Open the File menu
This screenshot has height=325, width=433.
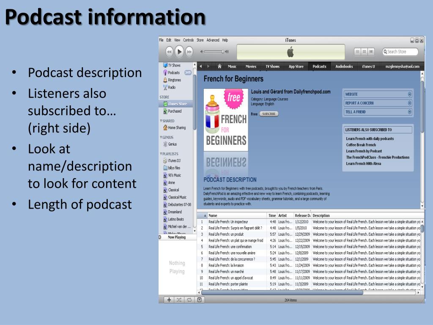[x=161, y=40]
